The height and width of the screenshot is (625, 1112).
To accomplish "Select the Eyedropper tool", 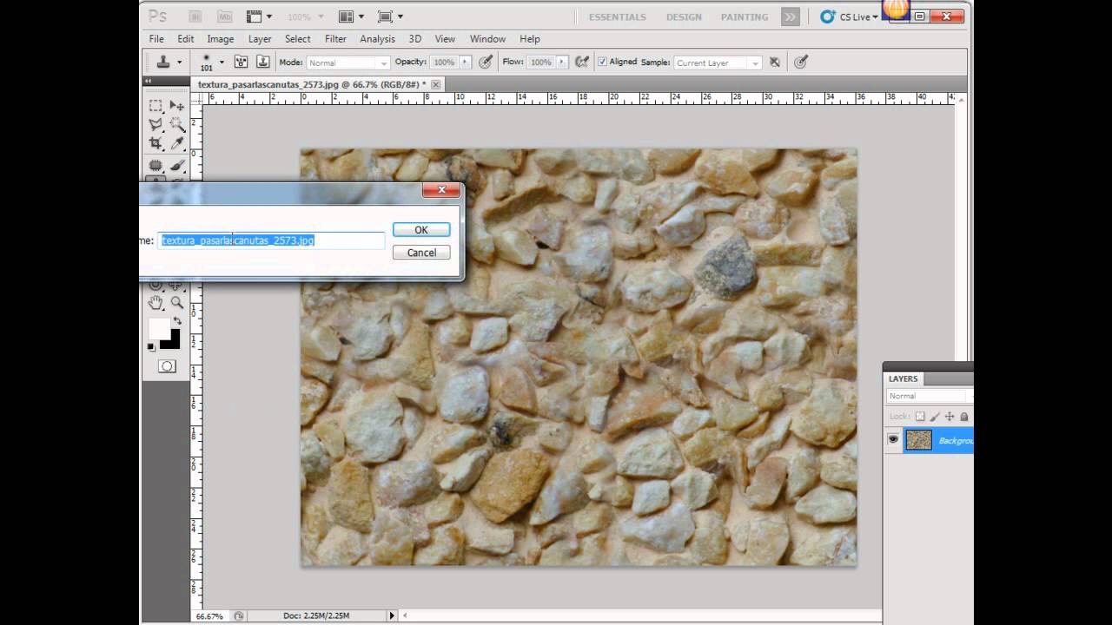I will 177,143.
